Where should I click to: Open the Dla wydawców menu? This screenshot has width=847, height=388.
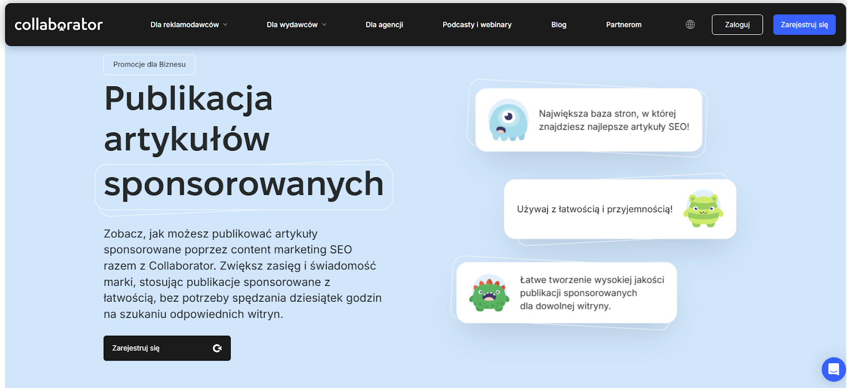292,25
